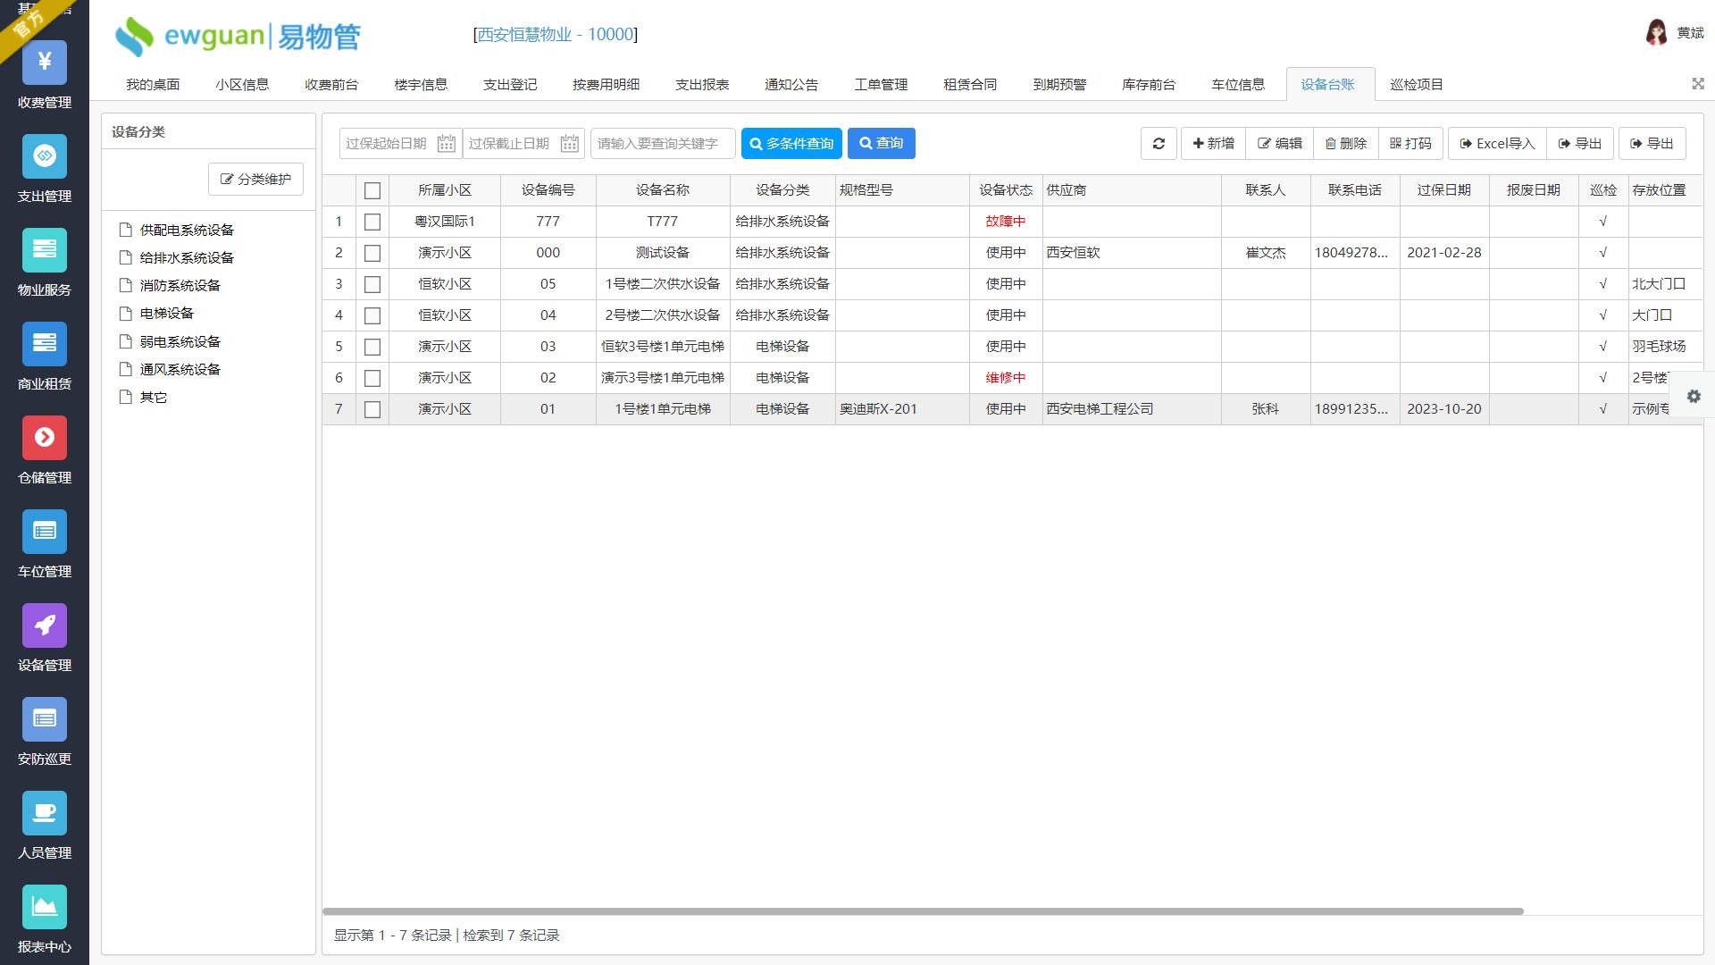Open the 收费管理 sidebar icon
Image resolution: width=1715 pixels, height=965 pixels.
click(x=45, y=63)
